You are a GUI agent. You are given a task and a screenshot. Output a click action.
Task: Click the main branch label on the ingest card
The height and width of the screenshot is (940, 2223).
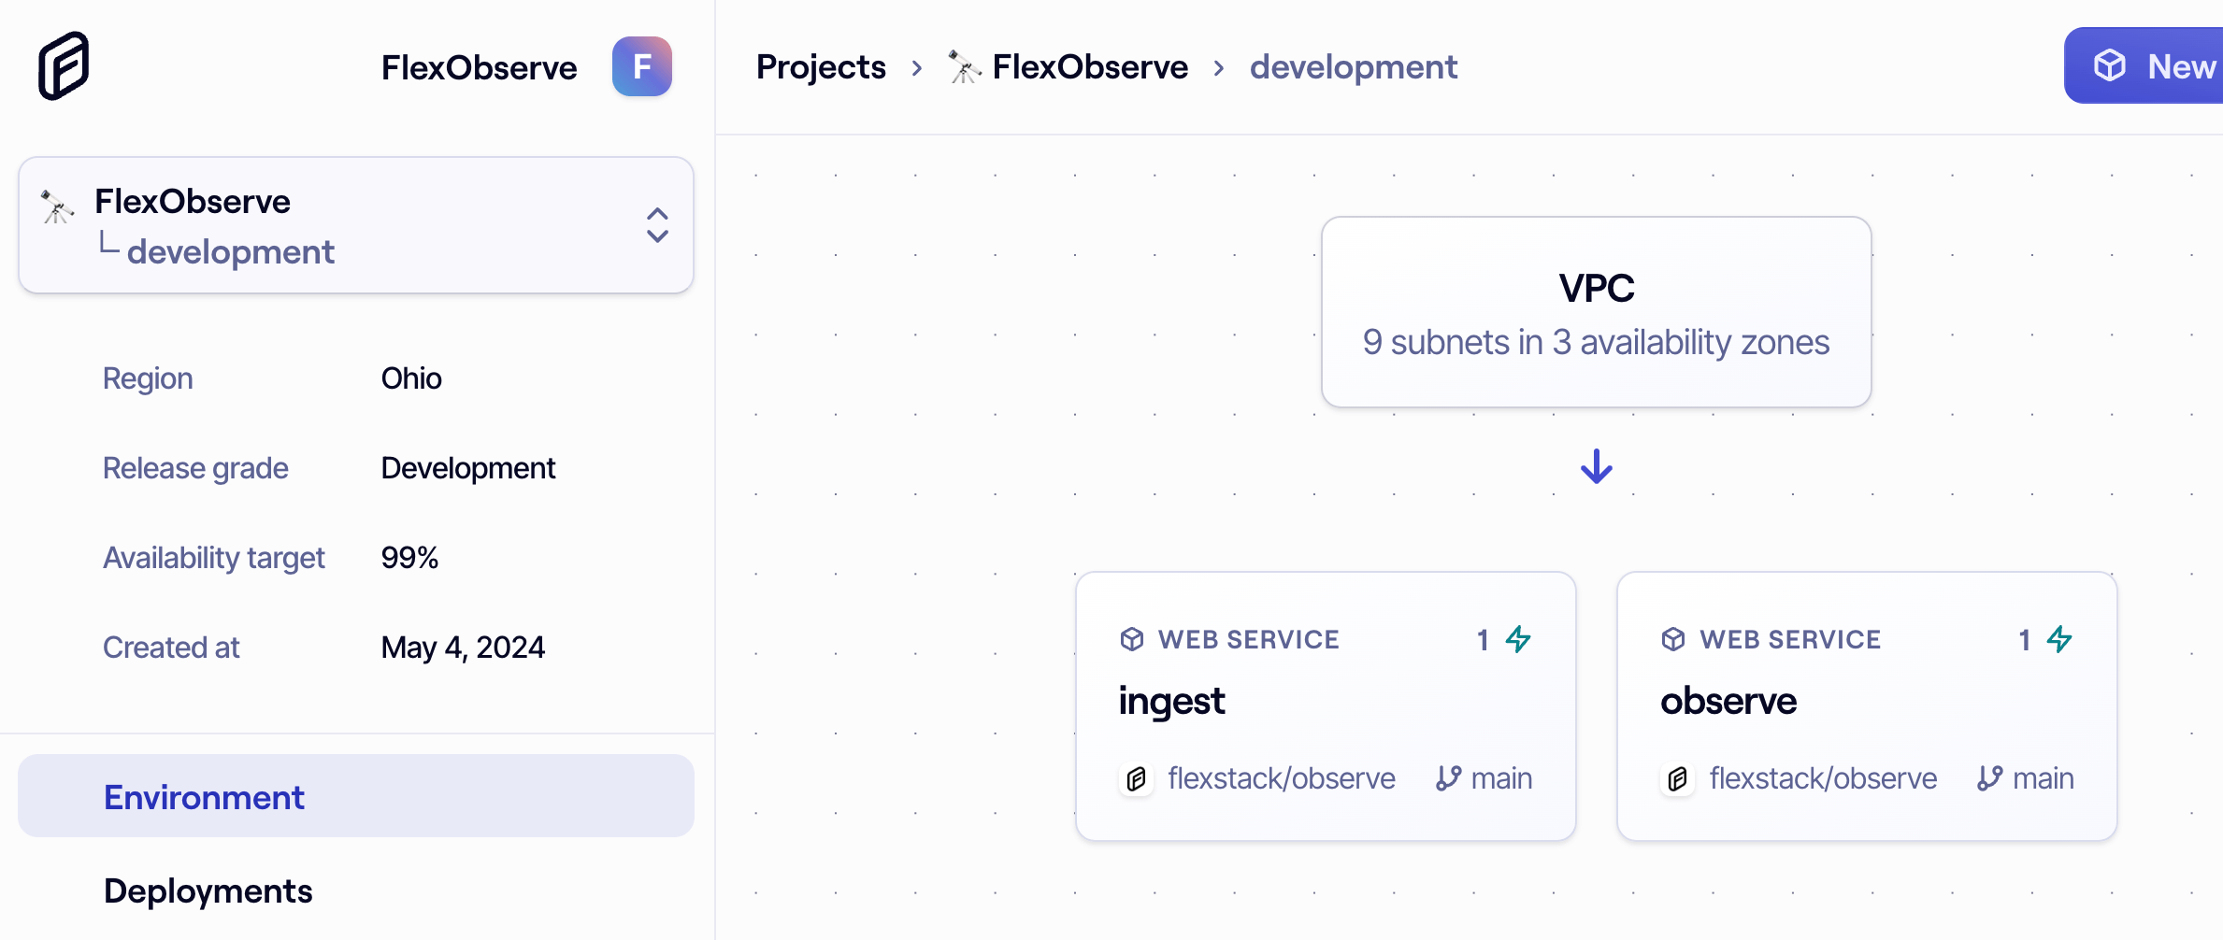point(1501,777)
